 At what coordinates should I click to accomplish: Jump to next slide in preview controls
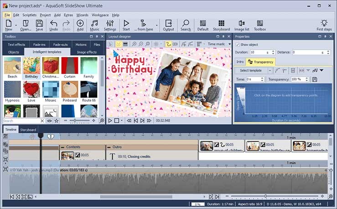coord(142,120)
